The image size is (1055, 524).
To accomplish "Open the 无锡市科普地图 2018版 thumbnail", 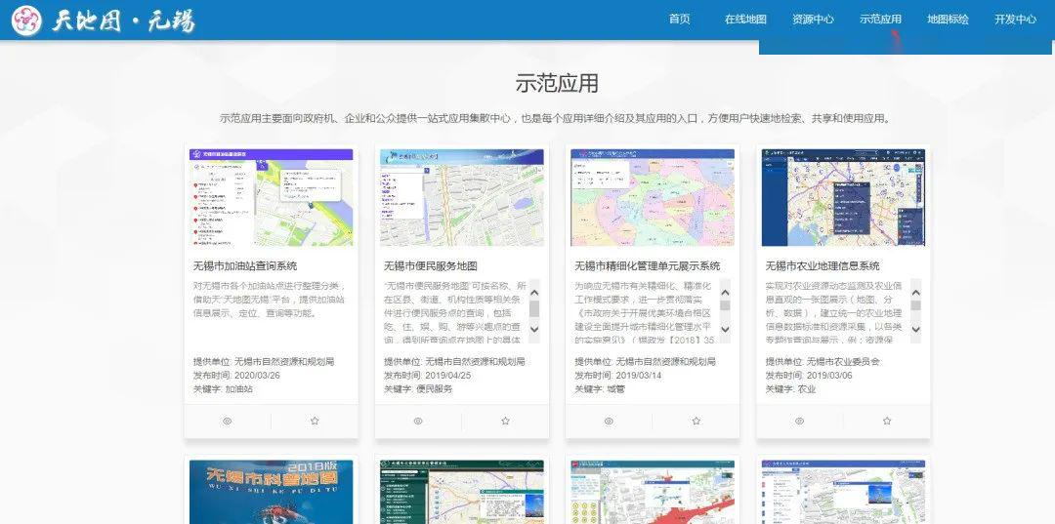I will 272,493.
